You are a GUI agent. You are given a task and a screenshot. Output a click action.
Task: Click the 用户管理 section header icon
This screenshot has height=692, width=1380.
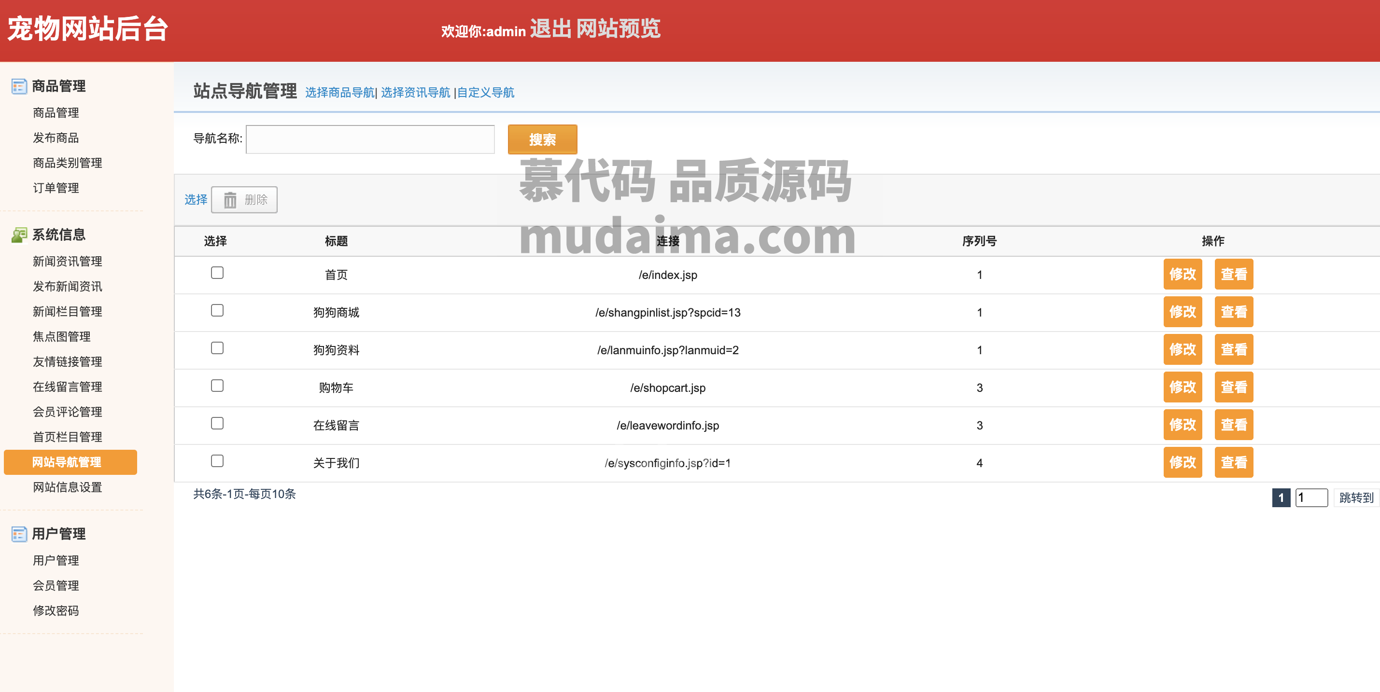pyautogui.click(x=19, y=534)
